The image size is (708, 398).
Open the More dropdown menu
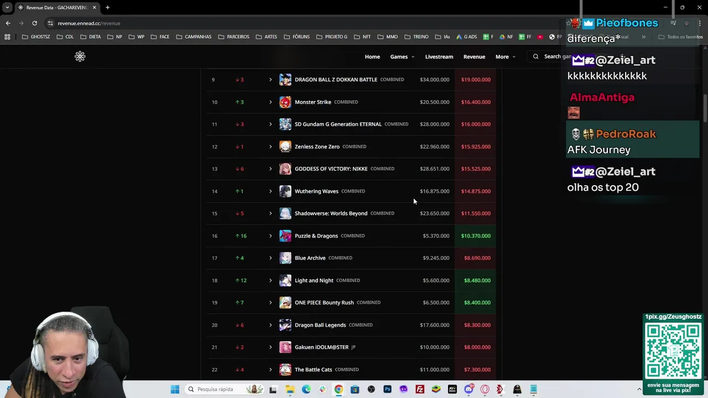[x=506, y=56]
